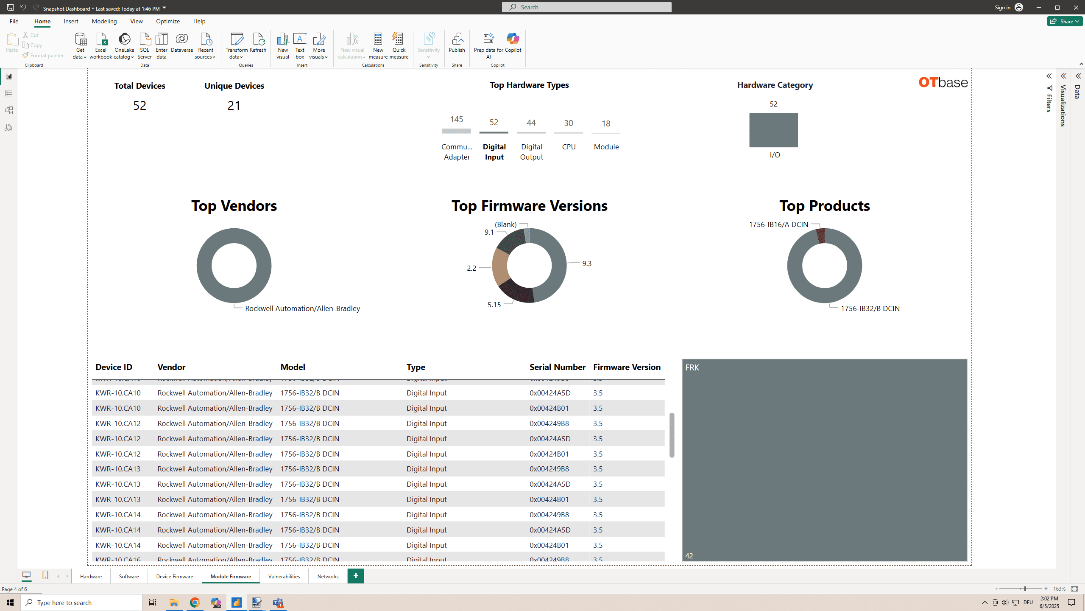This screenshot has width=1085, height=611.
Task: Open the Copilot pane
Action: click(x=513, y=43)
